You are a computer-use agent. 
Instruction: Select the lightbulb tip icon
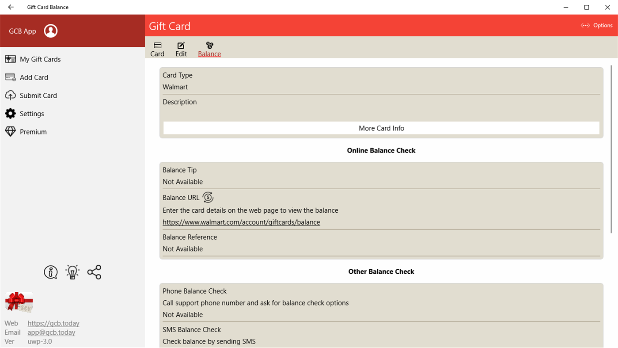pos(72,272)
